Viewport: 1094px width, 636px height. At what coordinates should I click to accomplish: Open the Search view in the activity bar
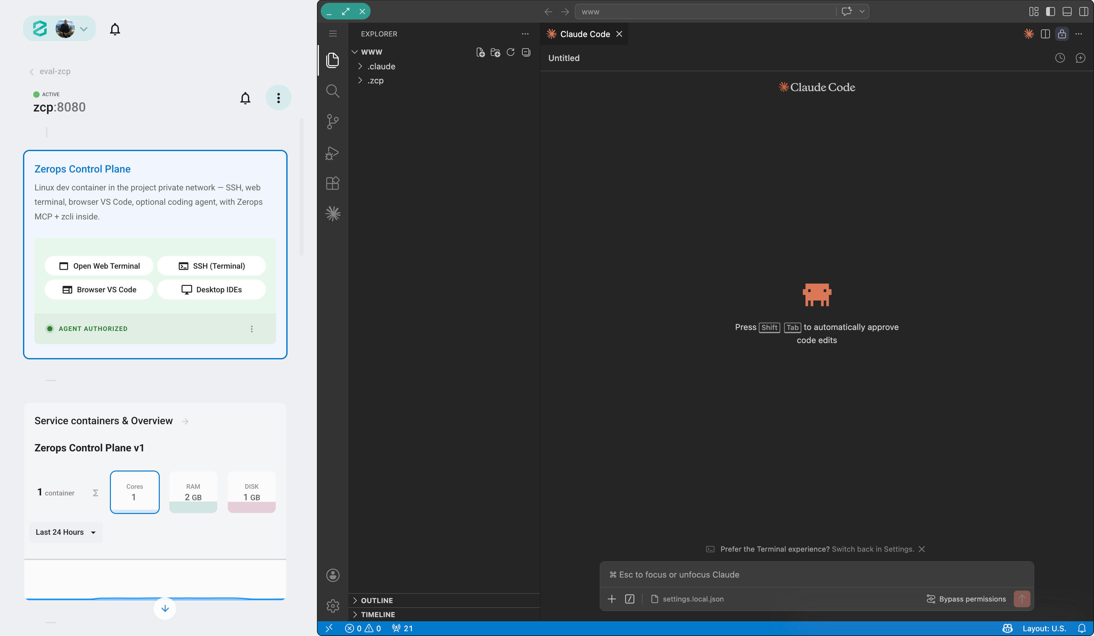pos(333,91)
